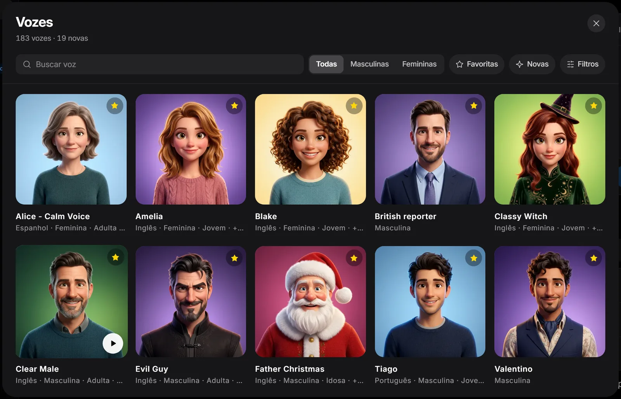Click Alice's Espanhol Feminina Adulta description

[70, 228]
